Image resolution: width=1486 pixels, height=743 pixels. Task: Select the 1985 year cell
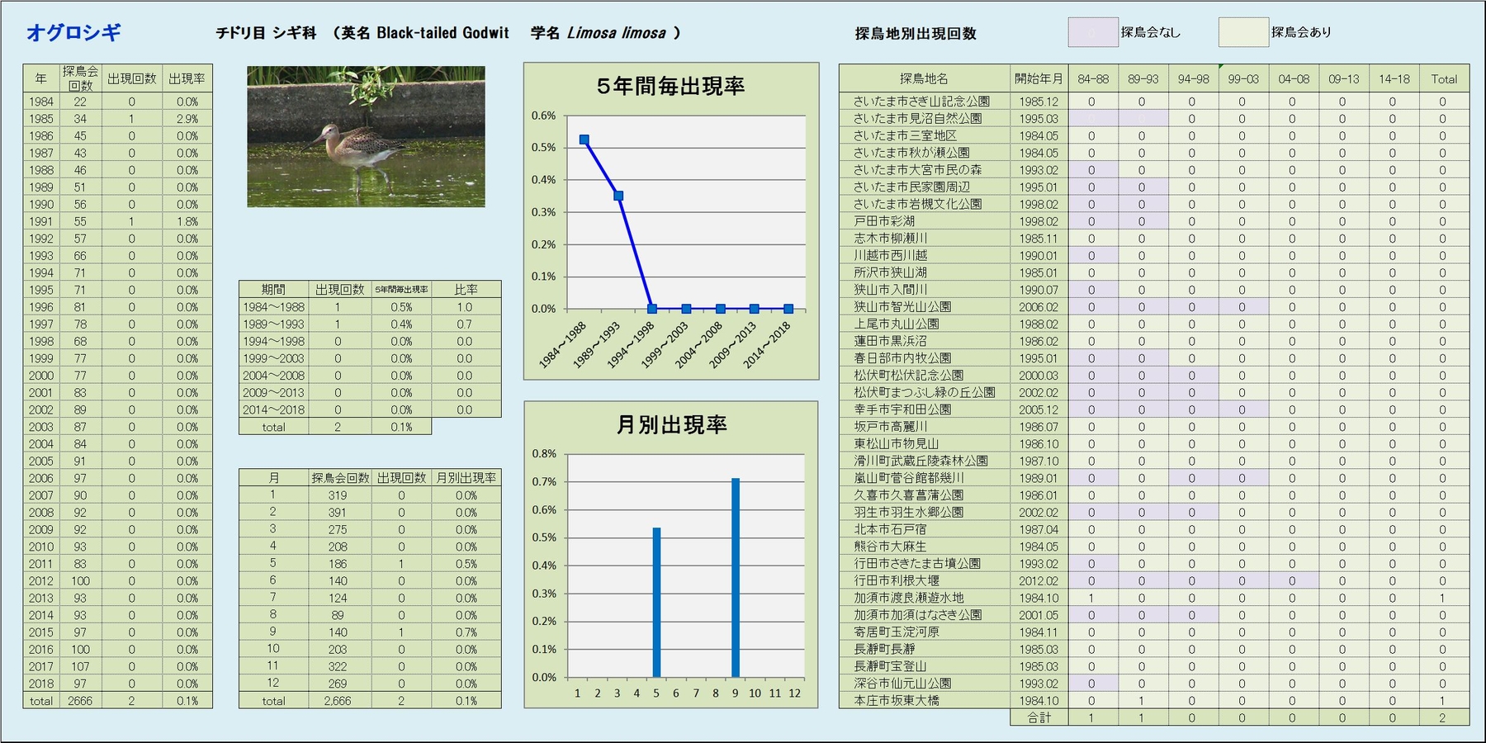pyautogui.click(x=41, y=119)
